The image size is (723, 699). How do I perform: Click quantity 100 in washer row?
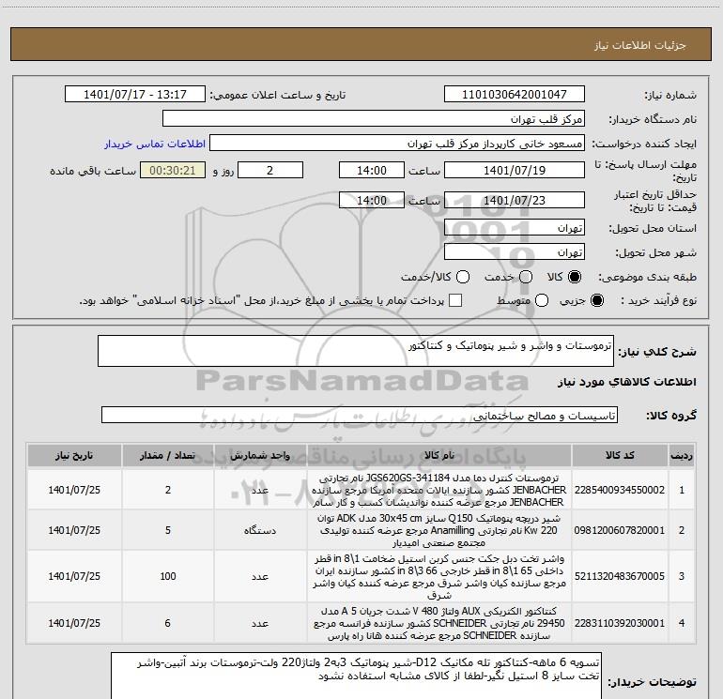pyautogui.click(x=168, y=576)
